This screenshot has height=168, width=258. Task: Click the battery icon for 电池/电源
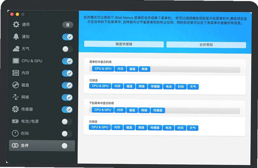coord(15,121)
